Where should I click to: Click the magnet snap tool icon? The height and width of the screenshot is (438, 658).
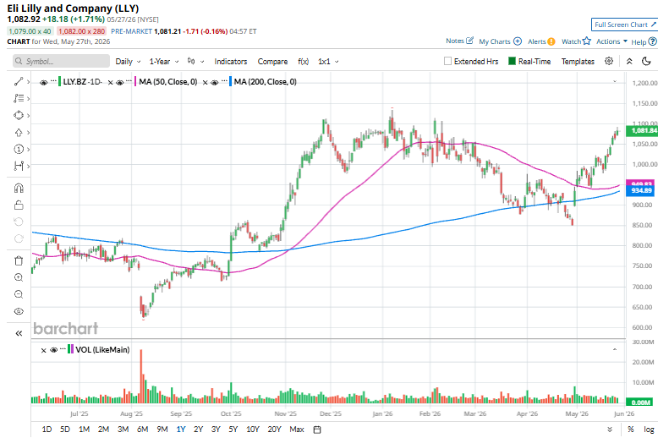tap(19, 188)
